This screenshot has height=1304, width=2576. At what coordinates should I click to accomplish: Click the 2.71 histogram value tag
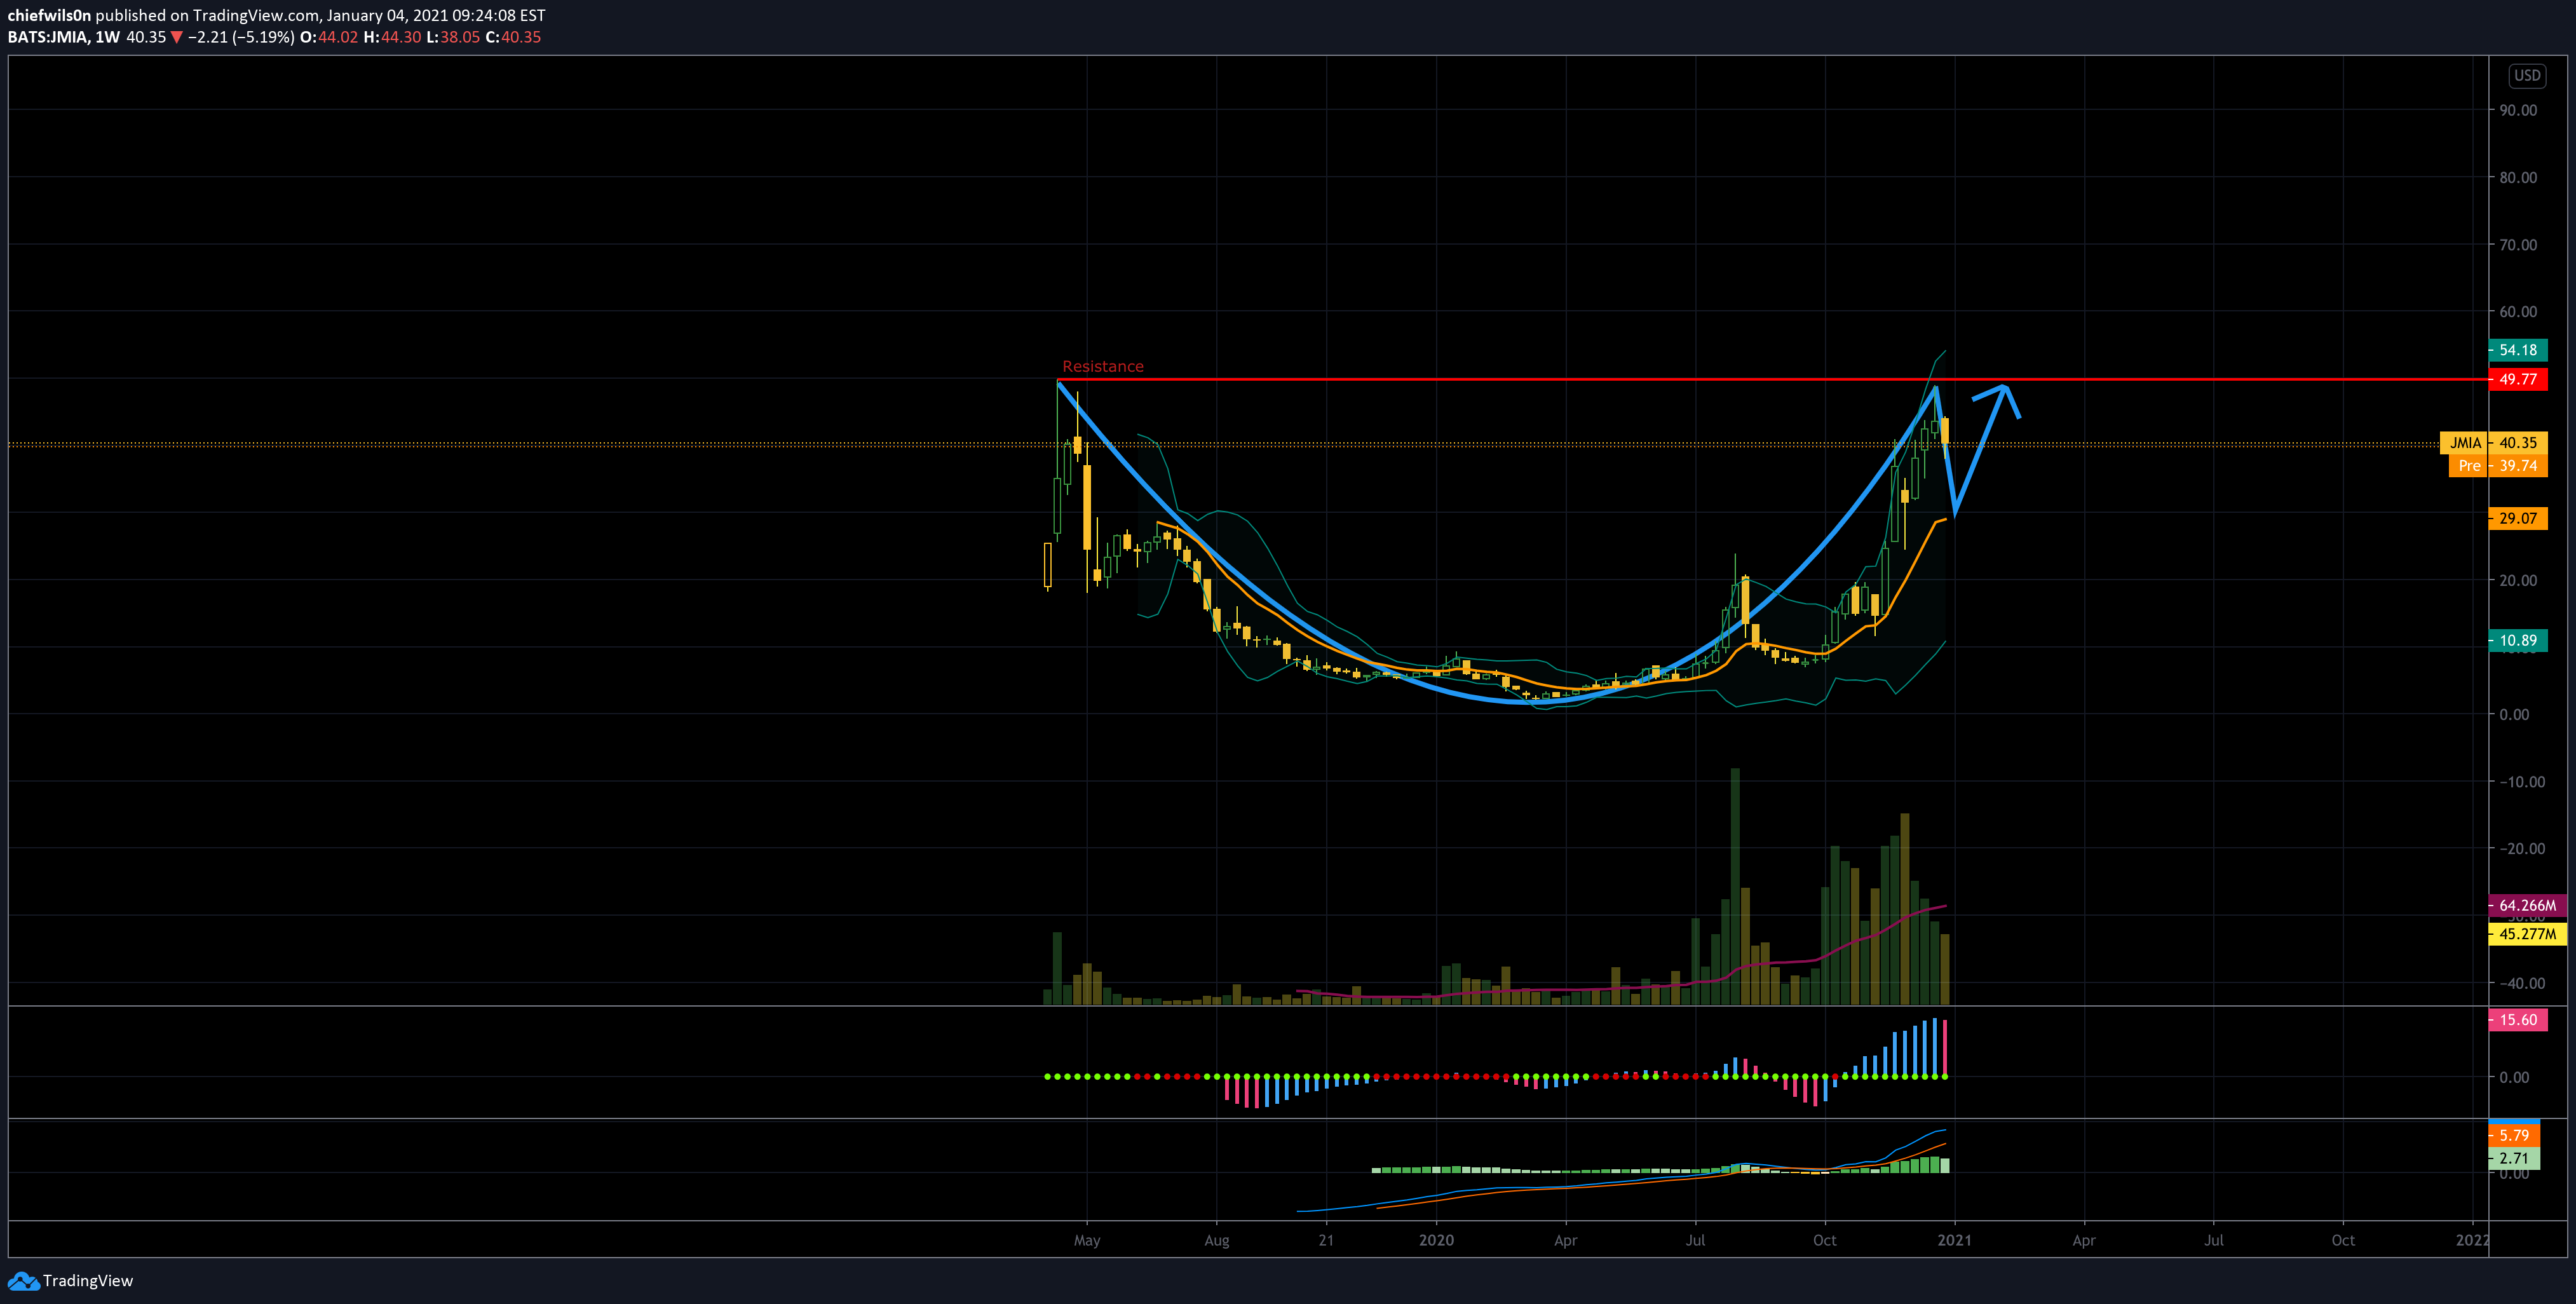point(2513,1158)
